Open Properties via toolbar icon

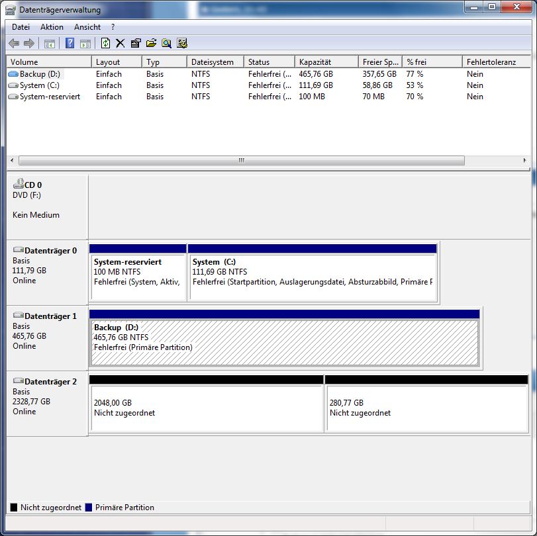coord(136,43)
